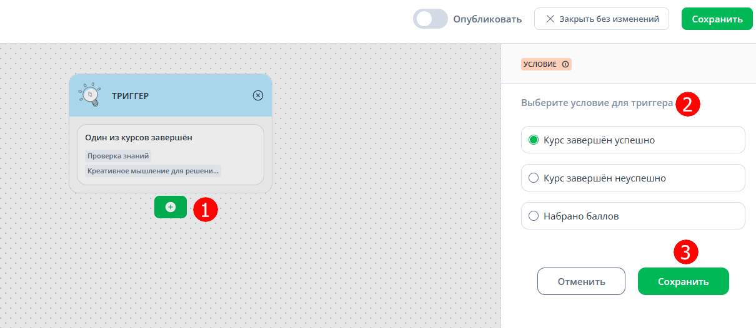Click the ТРИГГЕР block header
The width and height of the screenshot is (756, 328).
171,95
